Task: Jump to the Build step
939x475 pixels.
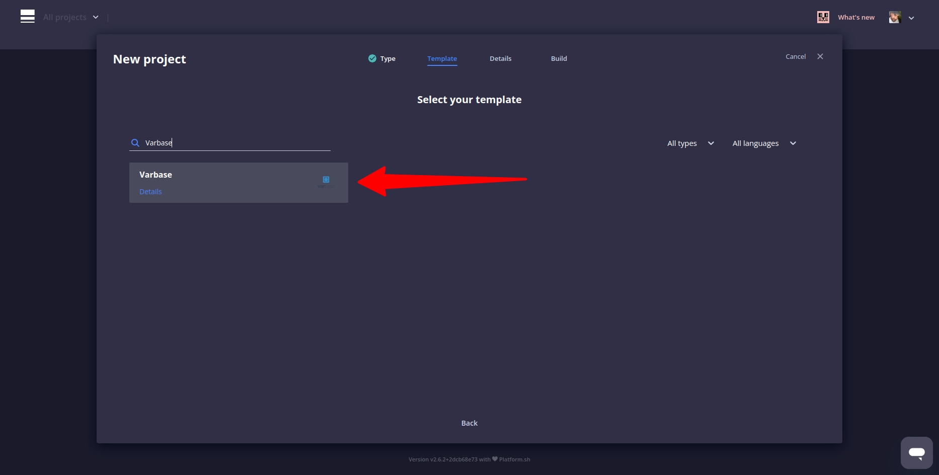Action: pyautogui.click(x=559, y=58)
